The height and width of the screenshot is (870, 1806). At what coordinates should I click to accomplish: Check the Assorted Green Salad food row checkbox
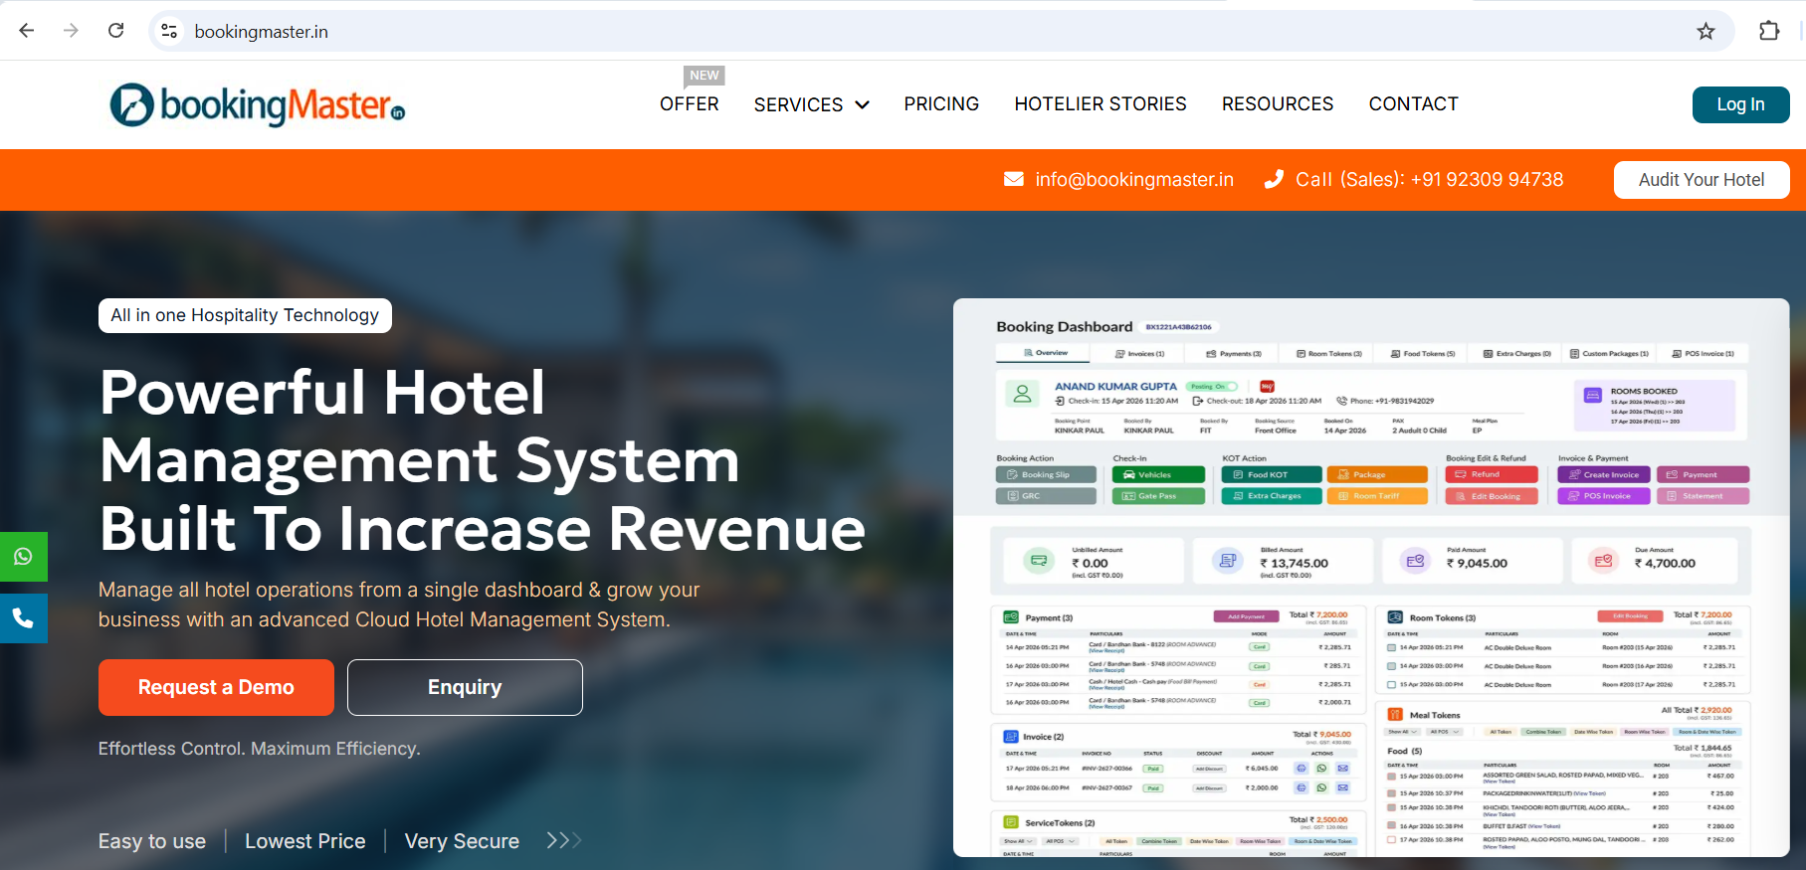pyautogui.click(x=1391, y=776)
